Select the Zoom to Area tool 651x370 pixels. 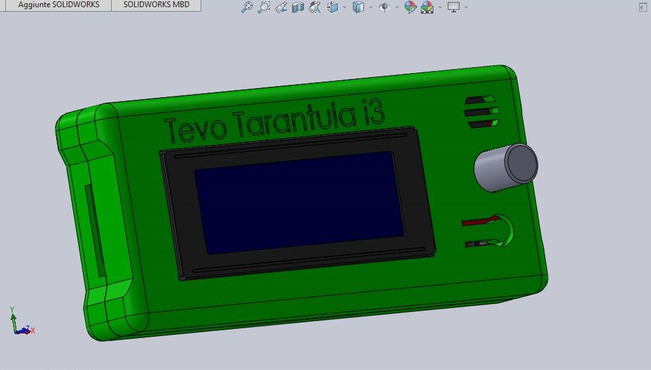coord(263,7)
